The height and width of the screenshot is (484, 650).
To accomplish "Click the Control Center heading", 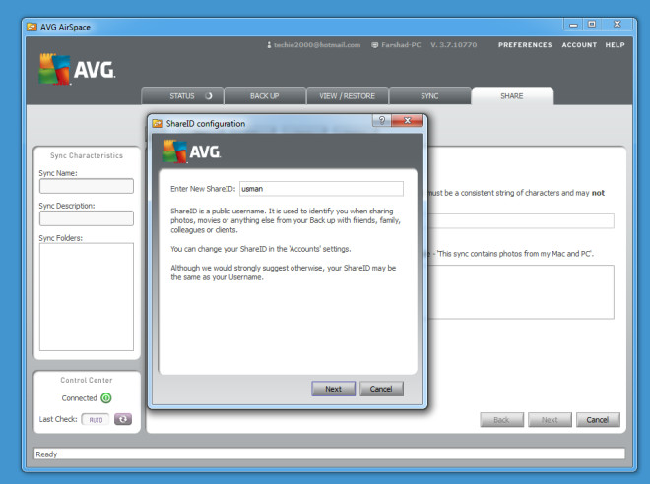I will coord(87,380).
